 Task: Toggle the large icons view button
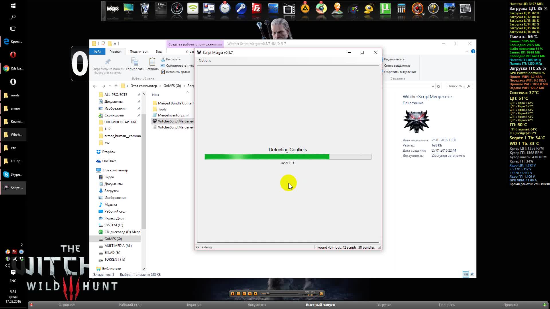pyautogui.click(x=472, y=274)
